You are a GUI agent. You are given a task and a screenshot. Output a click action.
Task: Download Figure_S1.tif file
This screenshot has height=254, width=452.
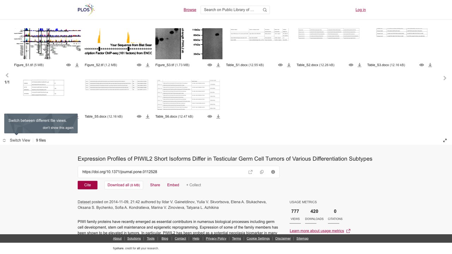(x=77, y=65)
